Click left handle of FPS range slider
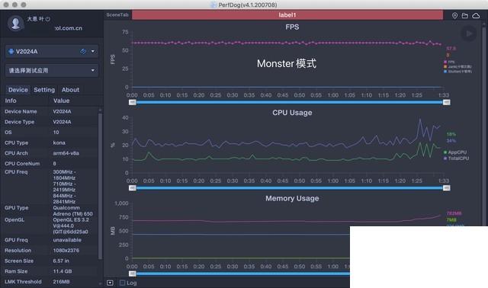This screenshot has width=488, height=288. 132,102
